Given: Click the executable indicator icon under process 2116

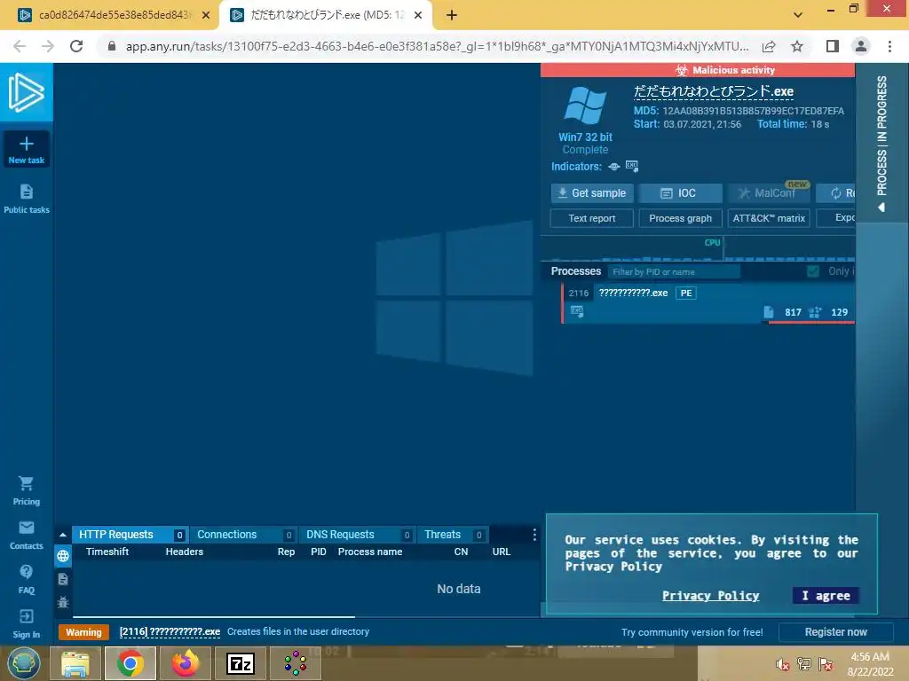Looking at the screenshot, I should (x=577, y=311).
